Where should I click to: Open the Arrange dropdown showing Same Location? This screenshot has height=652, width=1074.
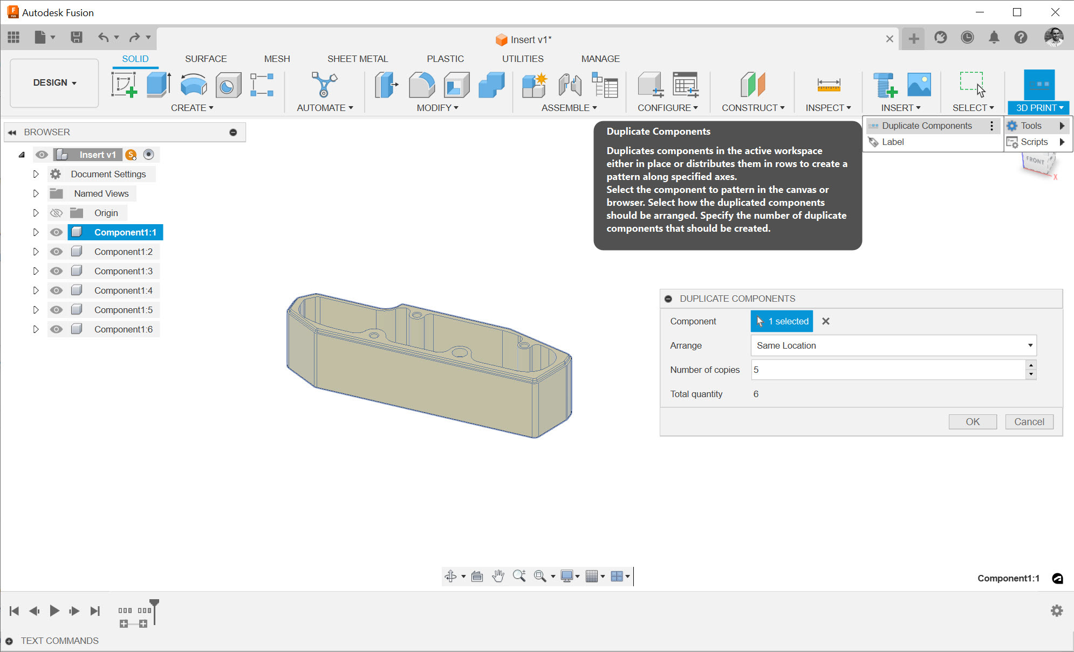tap(893, 345)
